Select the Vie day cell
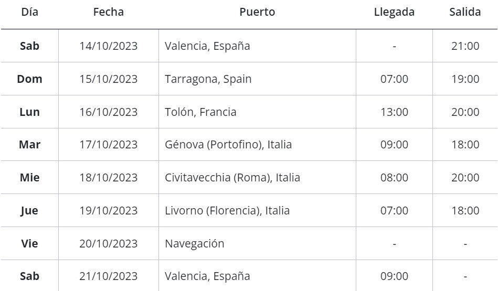 point(29,244)
